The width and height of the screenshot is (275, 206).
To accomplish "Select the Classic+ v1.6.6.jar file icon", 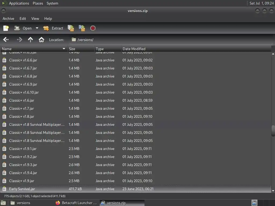I will pyautogui.click(x=4, y=60).
